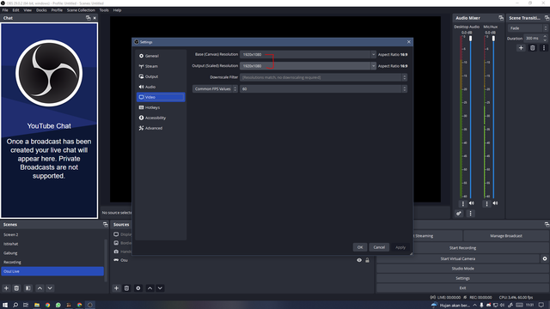Move selected source up
550x309 pixels.
pyautogui.click(x=150, y=288)
